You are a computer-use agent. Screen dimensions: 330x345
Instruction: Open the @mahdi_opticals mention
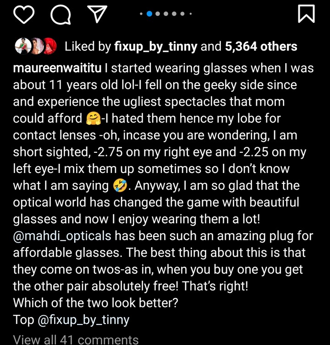point(62,236)
